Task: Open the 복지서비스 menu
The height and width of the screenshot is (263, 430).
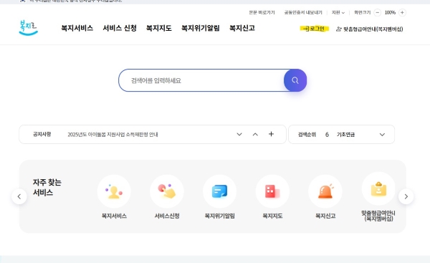Action: pos(77,28)
